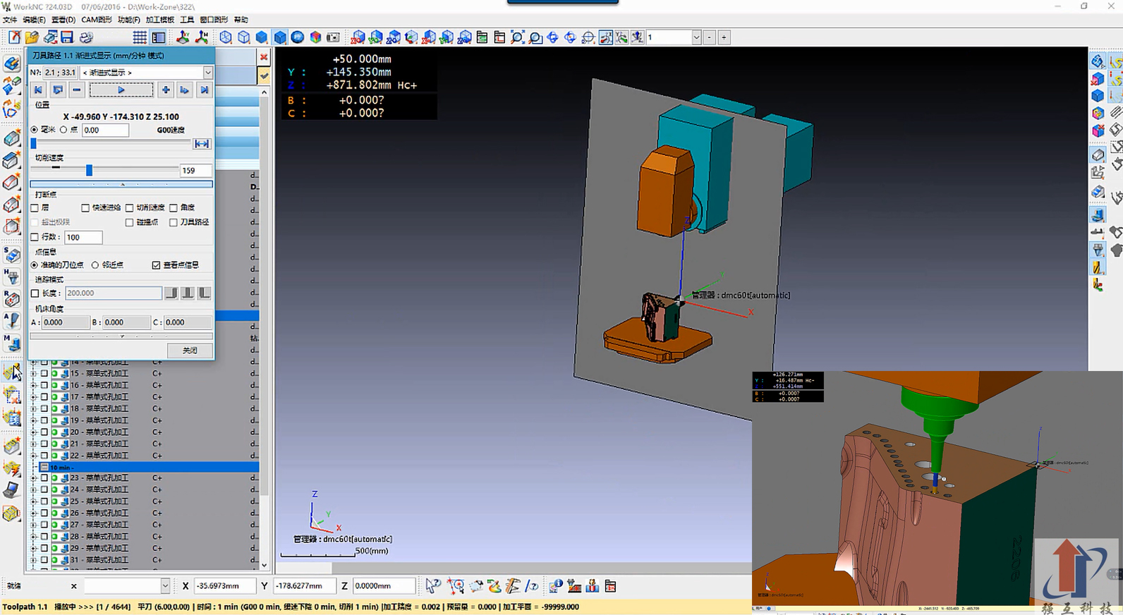Click the multicolor cube icon

coord(315,37)
